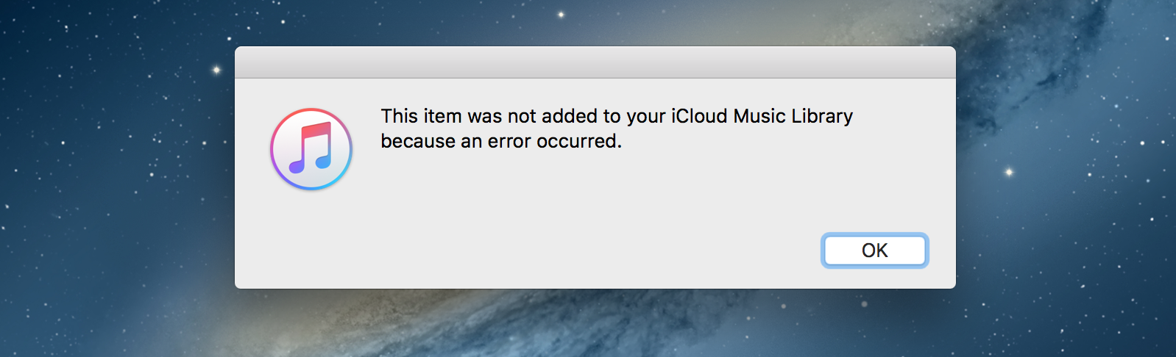Click the word 'error' in the message
Screen dimensions: 1176x357
[x=509, y=141]
